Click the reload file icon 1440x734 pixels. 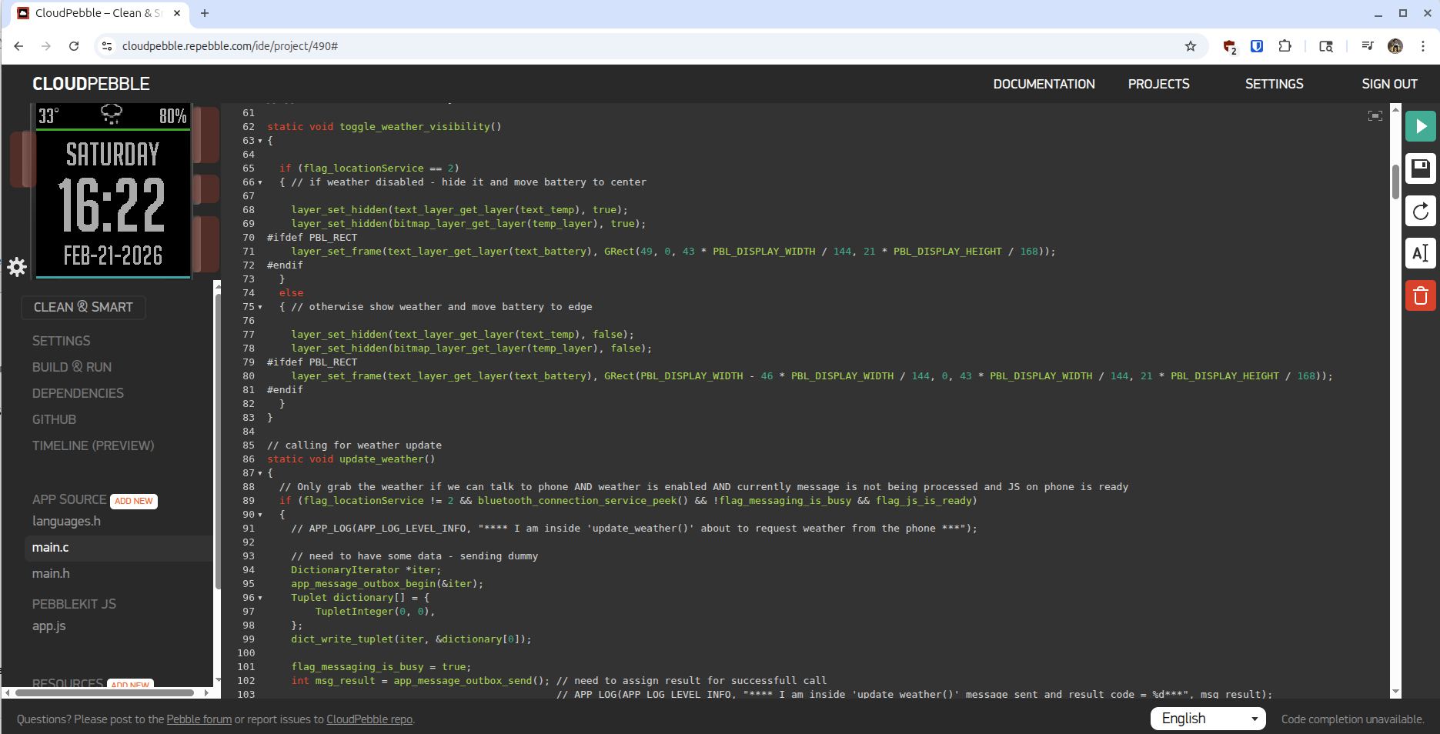pos(1420,211)
